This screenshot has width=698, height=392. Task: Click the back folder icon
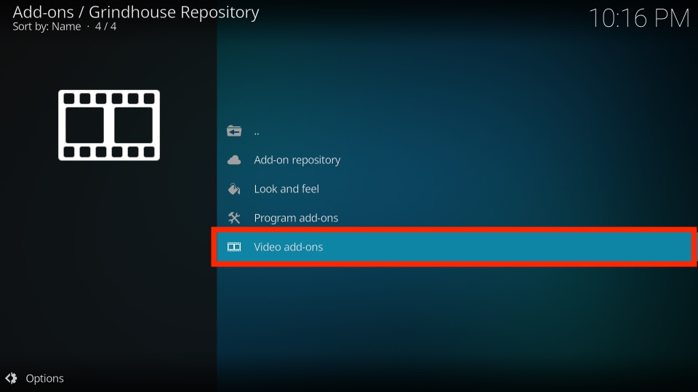pos(234,131)
